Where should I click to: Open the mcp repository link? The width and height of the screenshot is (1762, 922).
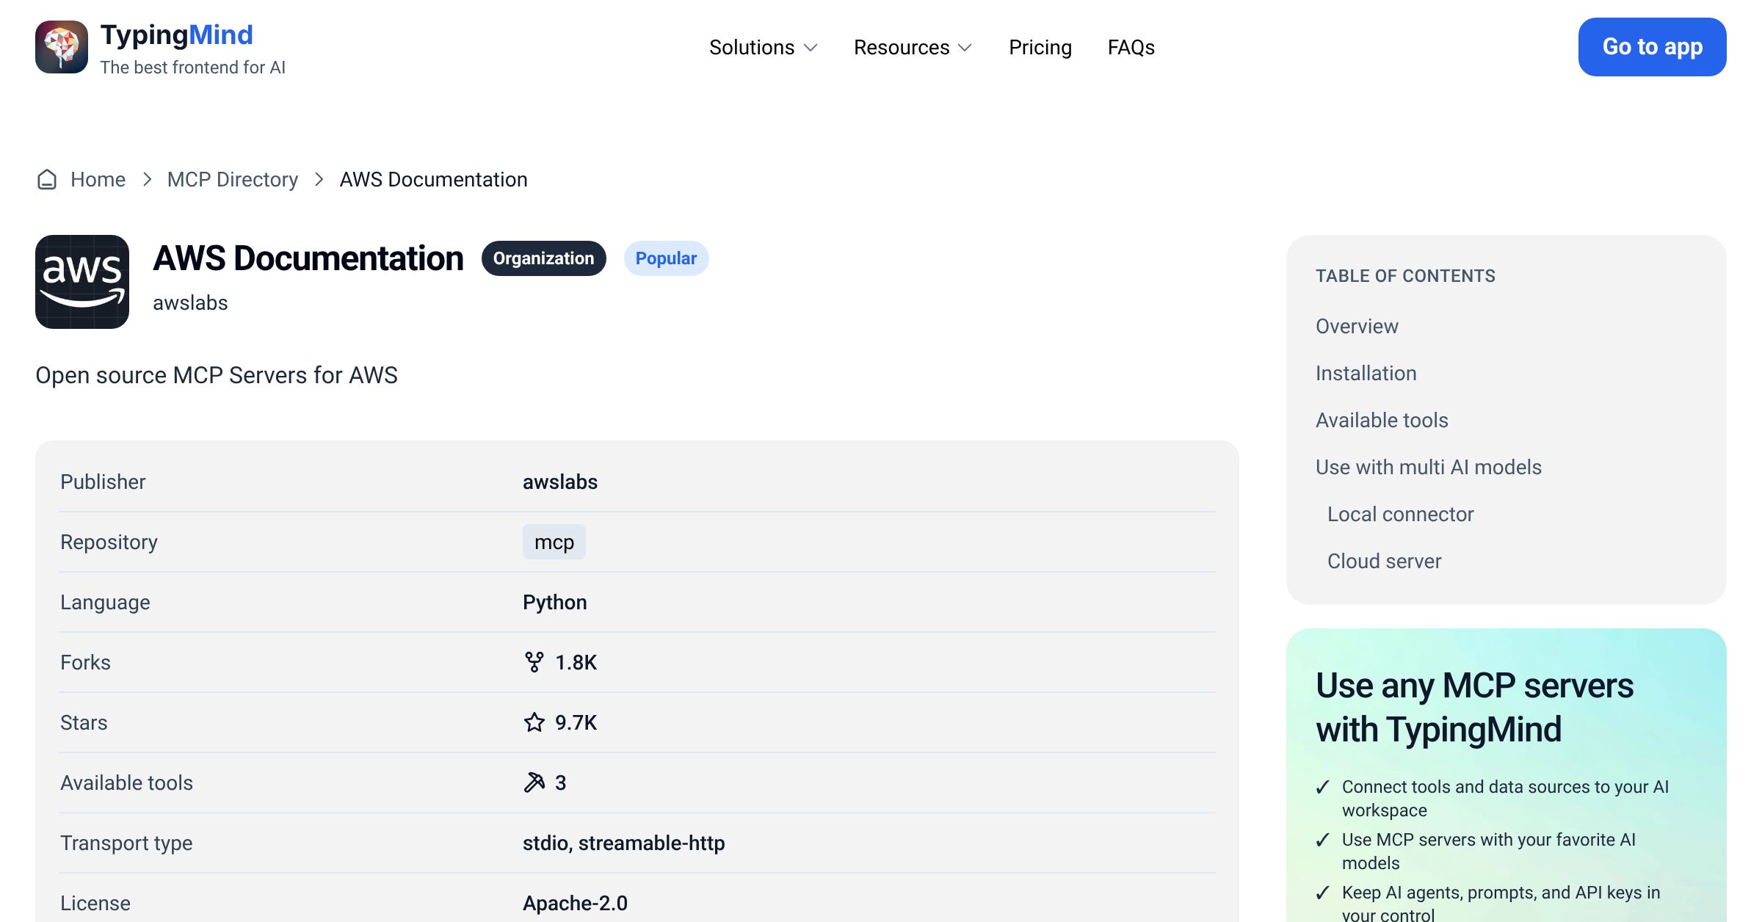click(x=554, y=542)
